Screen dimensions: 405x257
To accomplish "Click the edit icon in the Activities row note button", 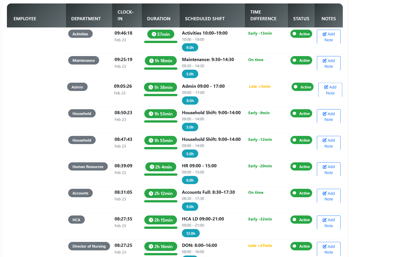I will 324,34.
